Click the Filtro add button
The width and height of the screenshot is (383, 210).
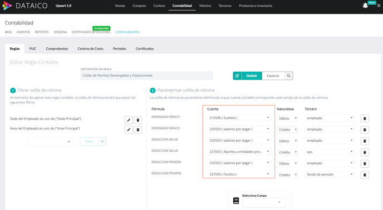click(x=93, y=142)
